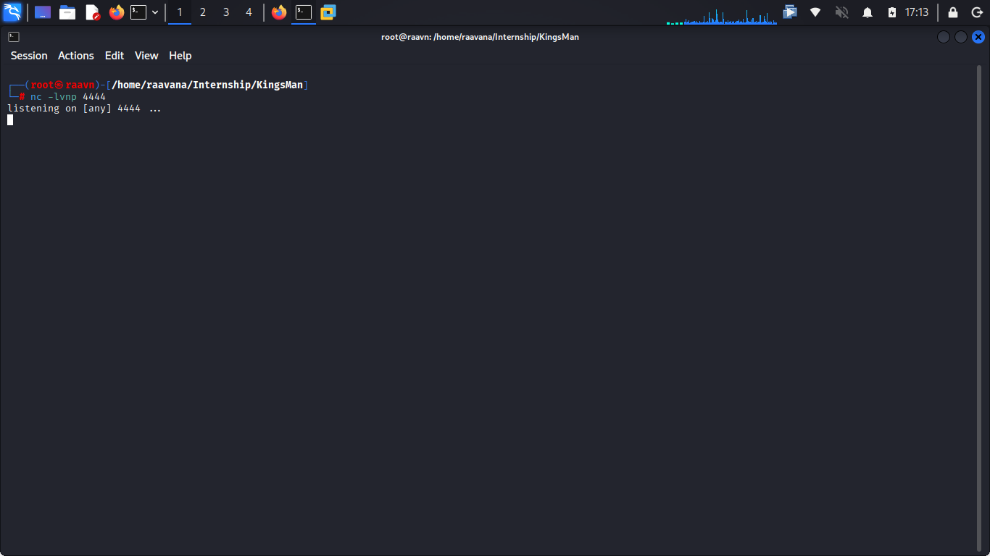990x556 pixels.
Task: Switch to workspace 4
Action: click(249, 12)
